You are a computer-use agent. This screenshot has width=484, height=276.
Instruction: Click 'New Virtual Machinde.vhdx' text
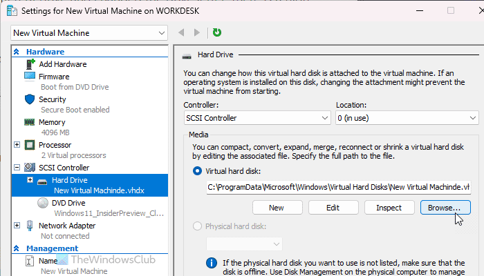coord(99,190)
